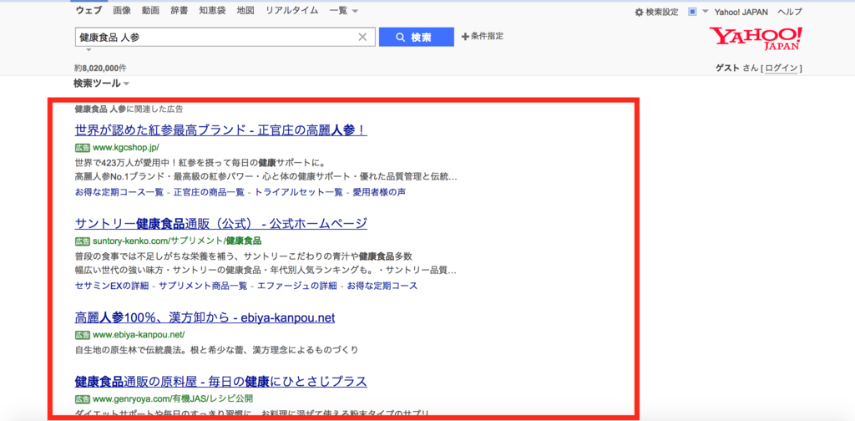Screen dimensions: 855x421
Task: Click 愛用者様の声 sitelink
Action: (x=379, y=192)
